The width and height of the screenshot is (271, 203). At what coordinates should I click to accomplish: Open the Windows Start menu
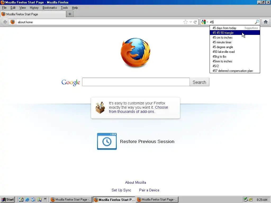tap(7, 200)
